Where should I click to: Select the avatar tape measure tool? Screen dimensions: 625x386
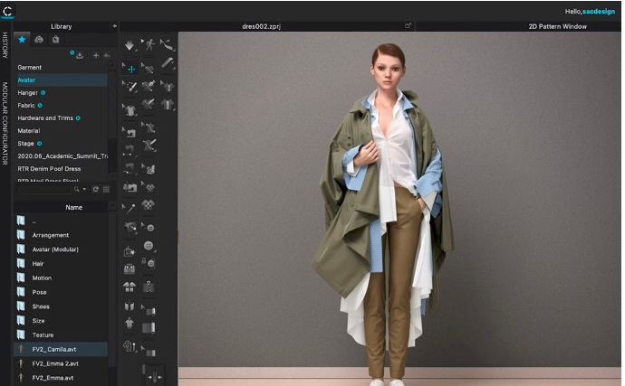tap(168, 44)
